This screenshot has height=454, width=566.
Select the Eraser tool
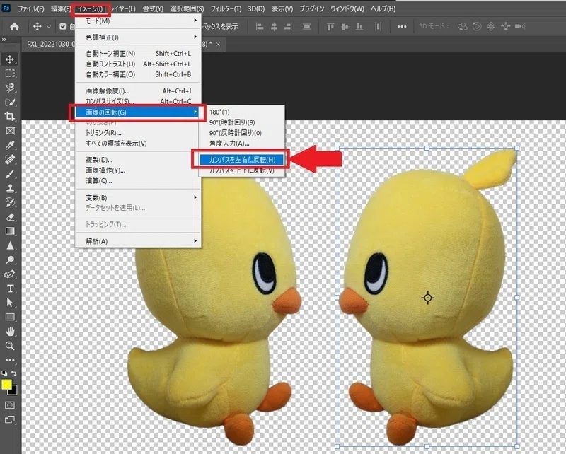[x=10, y=217]
